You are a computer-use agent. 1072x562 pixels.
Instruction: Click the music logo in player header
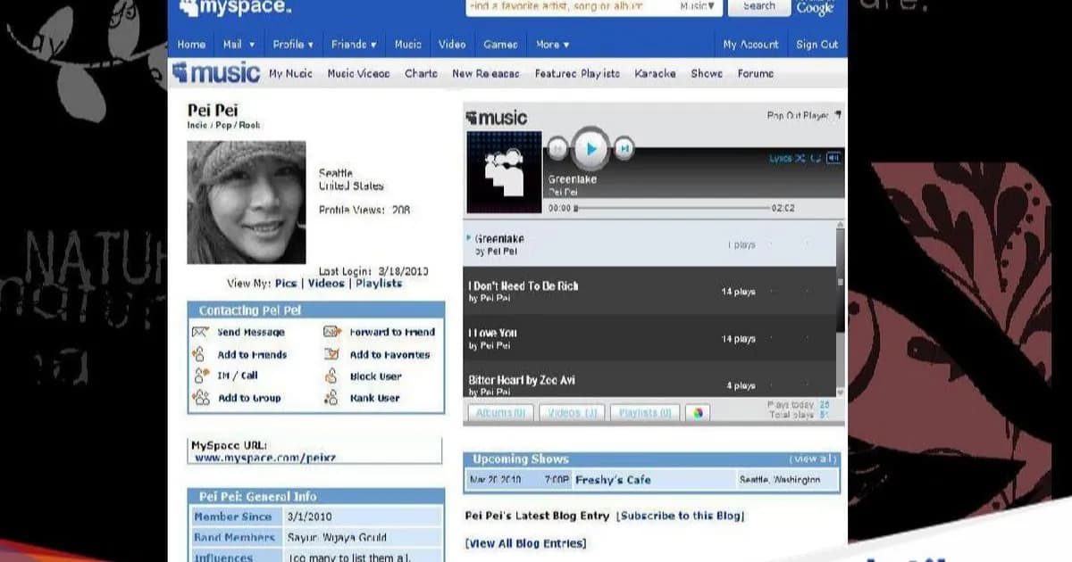[498, 118]
